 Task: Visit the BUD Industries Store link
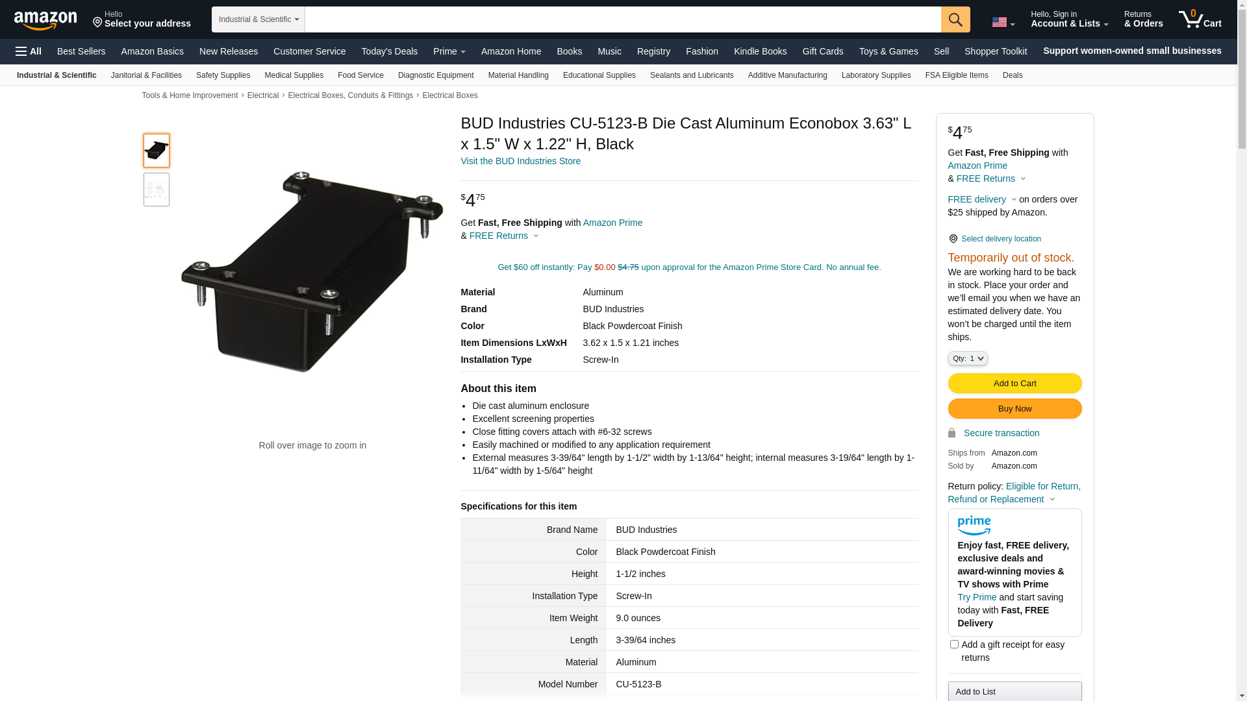(521, 161)
